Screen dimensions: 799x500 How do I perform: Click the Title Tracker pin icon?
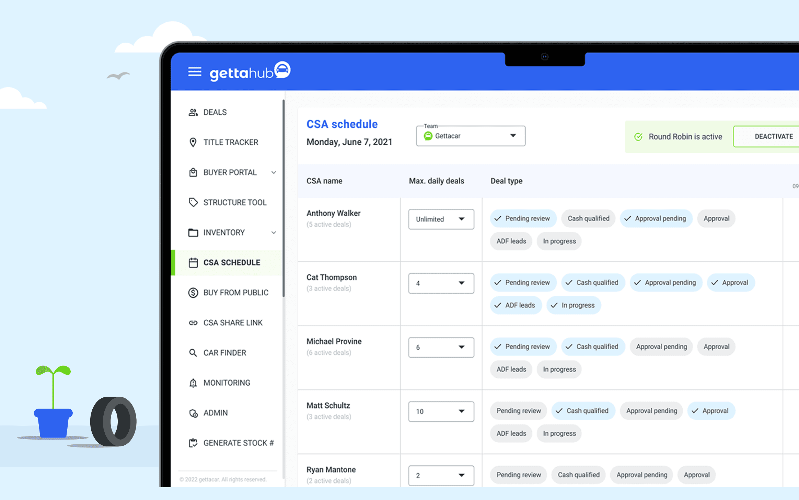[x=193, y=142]
